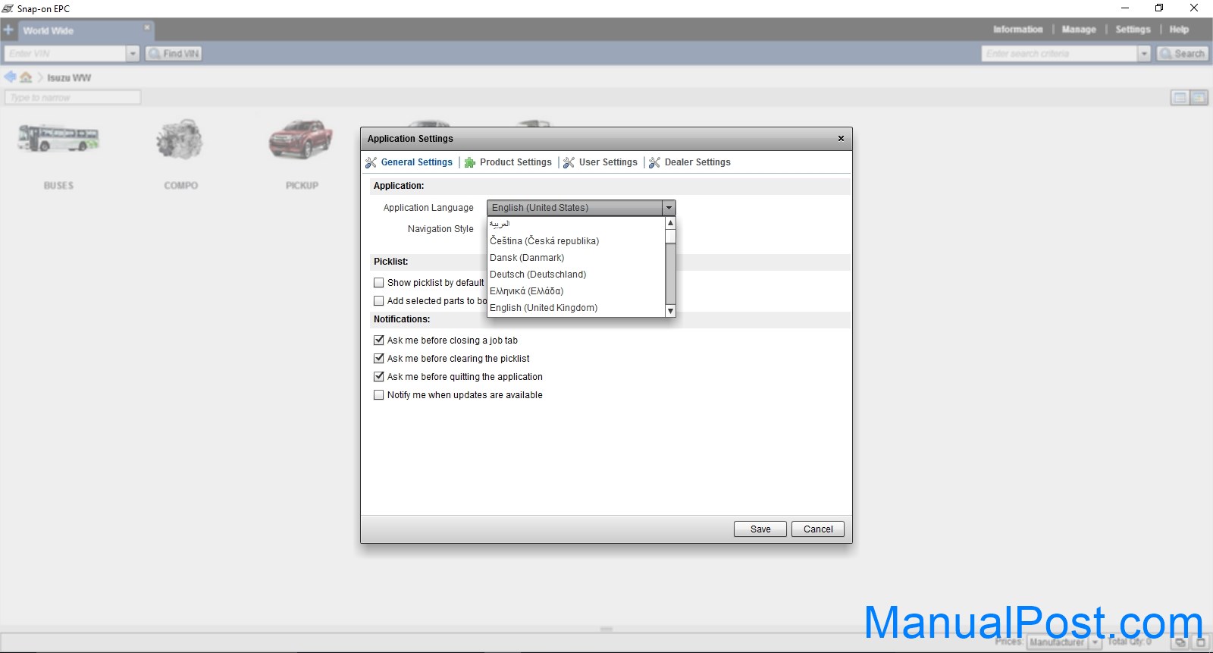
Task: Switch to thumbnail view icon
Action: click(x=1199, y=98)
